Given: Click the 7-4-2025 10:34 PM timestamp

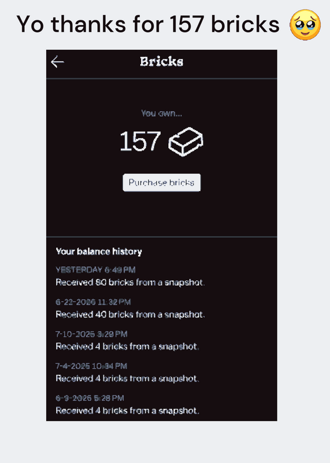Looking at the screenshot, I should point(91,366).
